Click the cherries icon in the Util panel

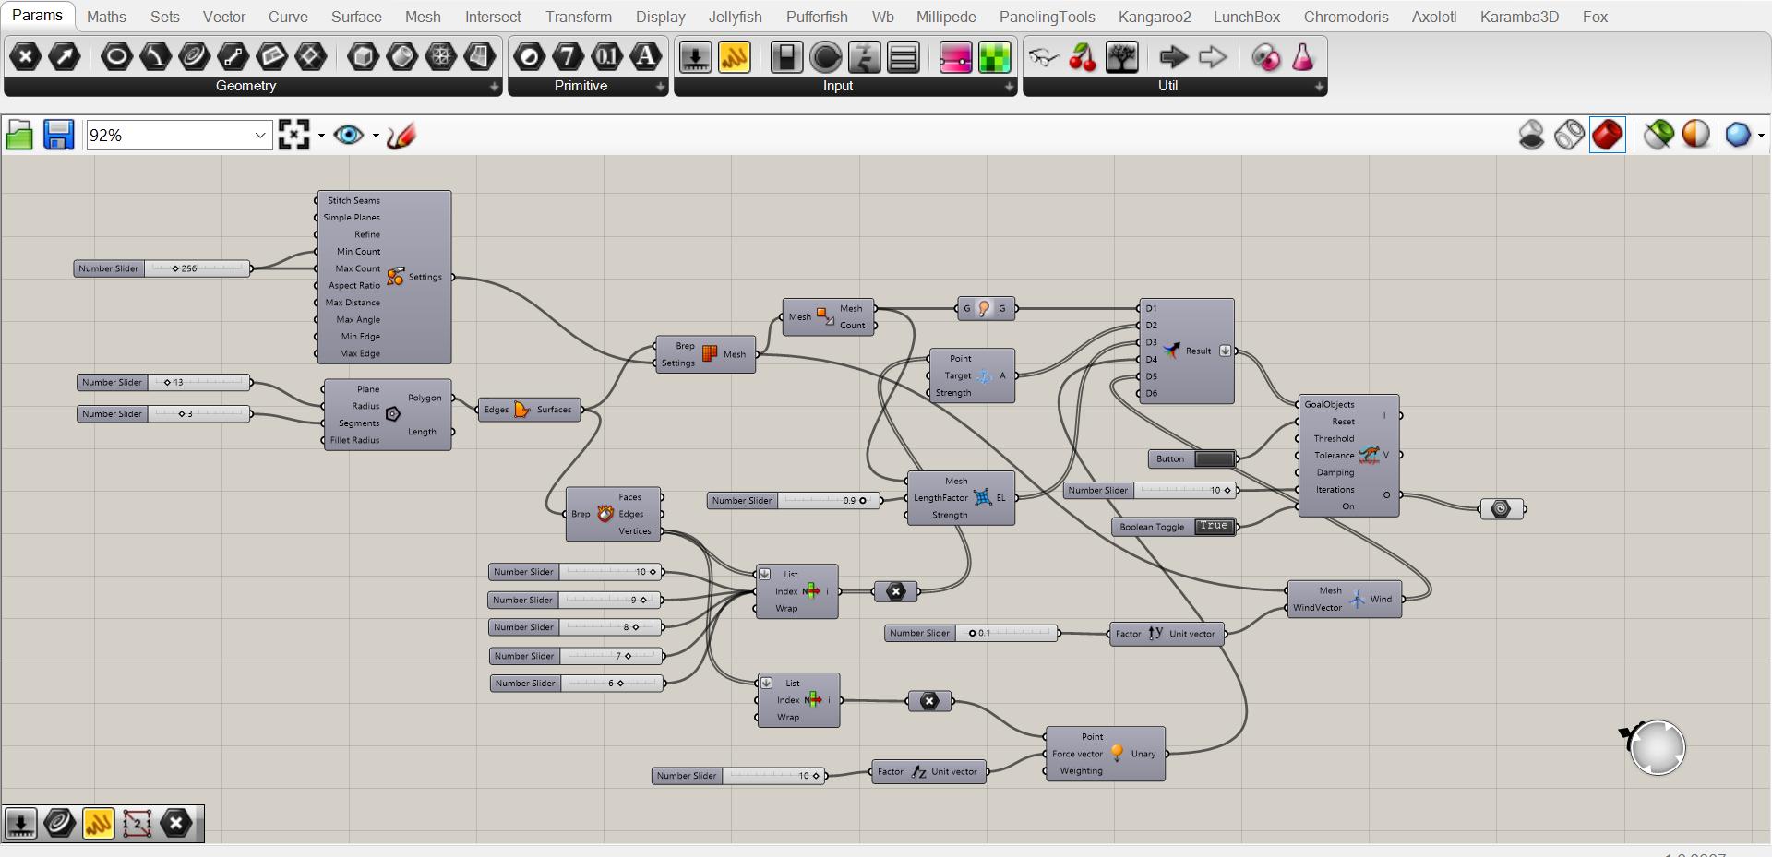tap(1083, 58)
